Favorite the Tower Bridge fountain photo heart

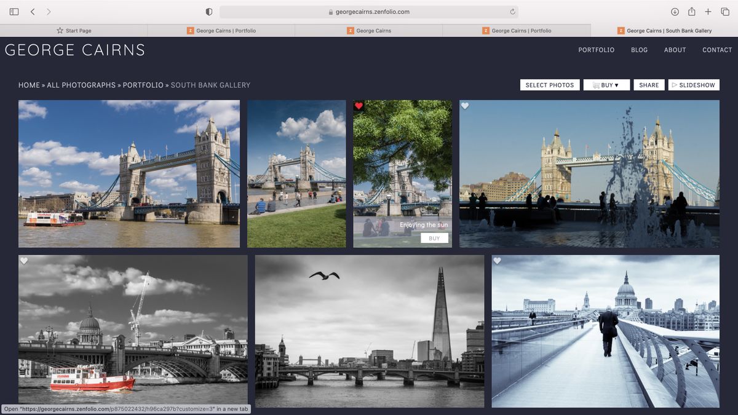pos(465,106)
